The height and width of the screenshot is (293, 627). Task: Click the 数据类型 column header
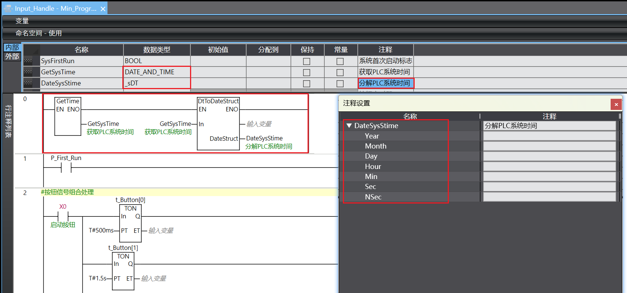[157, 50]
